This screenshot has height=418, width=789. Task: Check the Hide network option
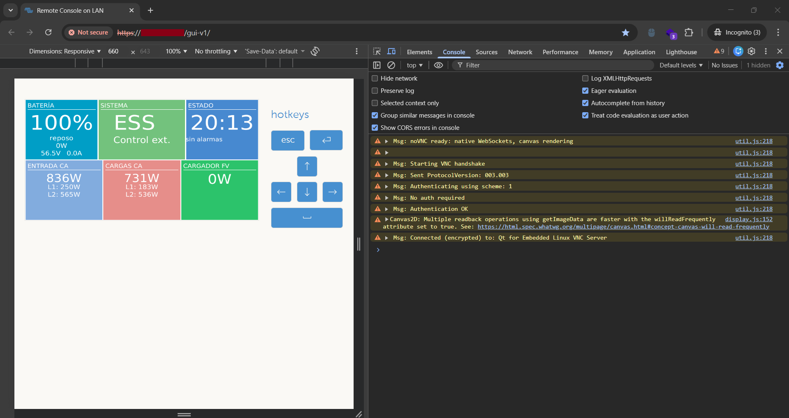[375, 78]
